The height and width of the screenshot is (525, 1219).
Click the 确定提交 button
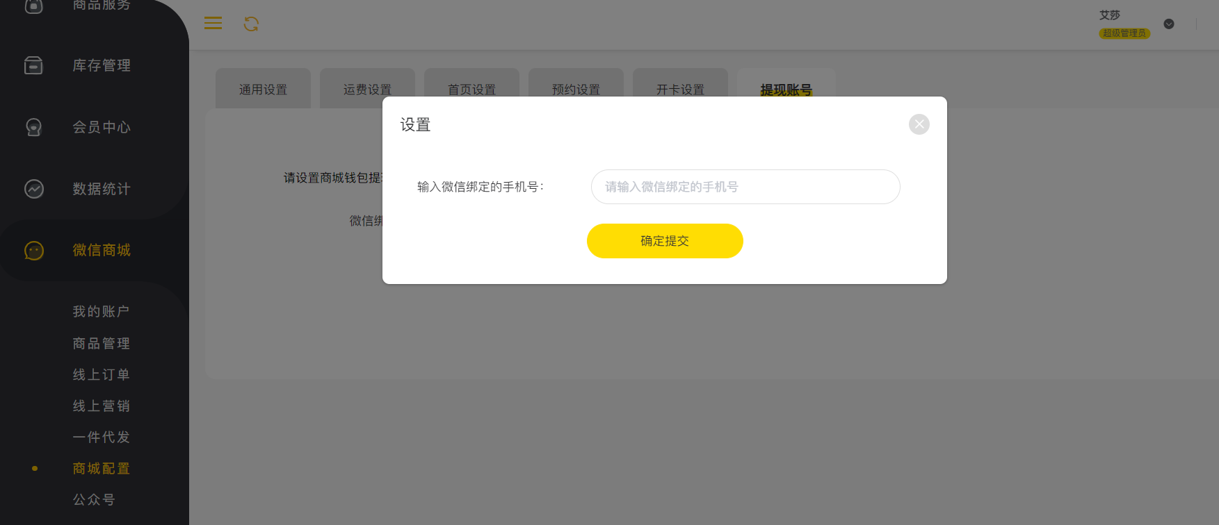click(665, 241)
